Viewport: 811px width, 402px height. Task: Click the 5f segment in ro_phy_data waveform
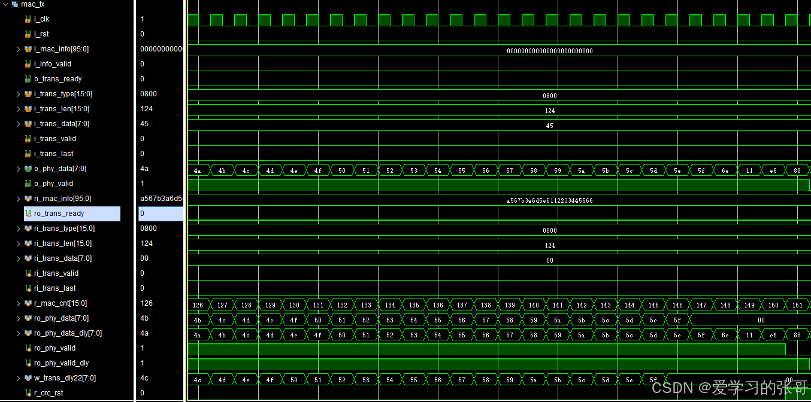[677, 320]
